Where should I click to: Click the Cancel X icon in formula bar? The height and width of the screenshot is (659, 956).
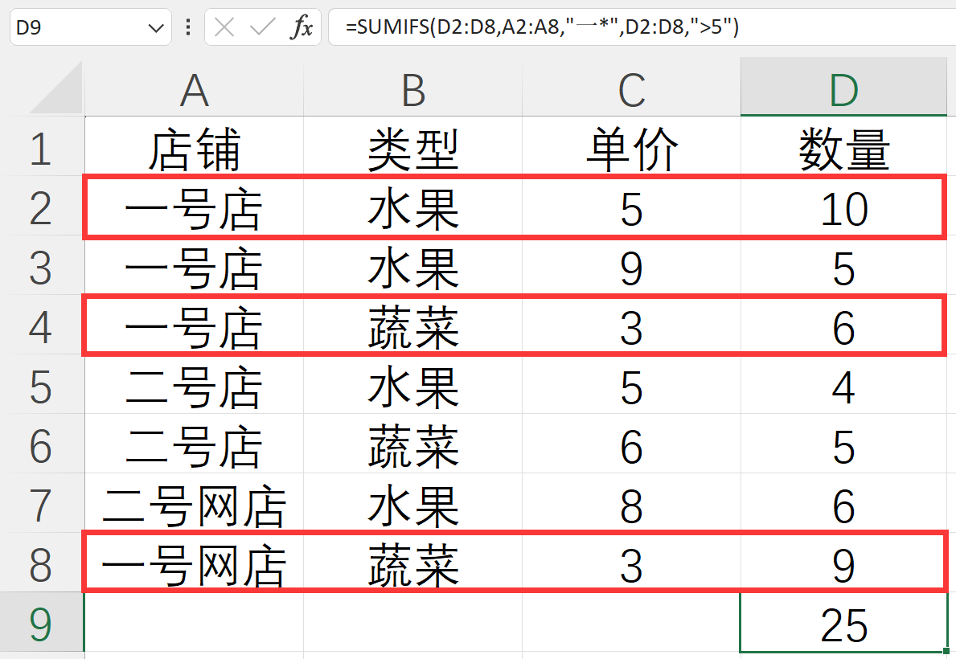(x=225, y=28)
